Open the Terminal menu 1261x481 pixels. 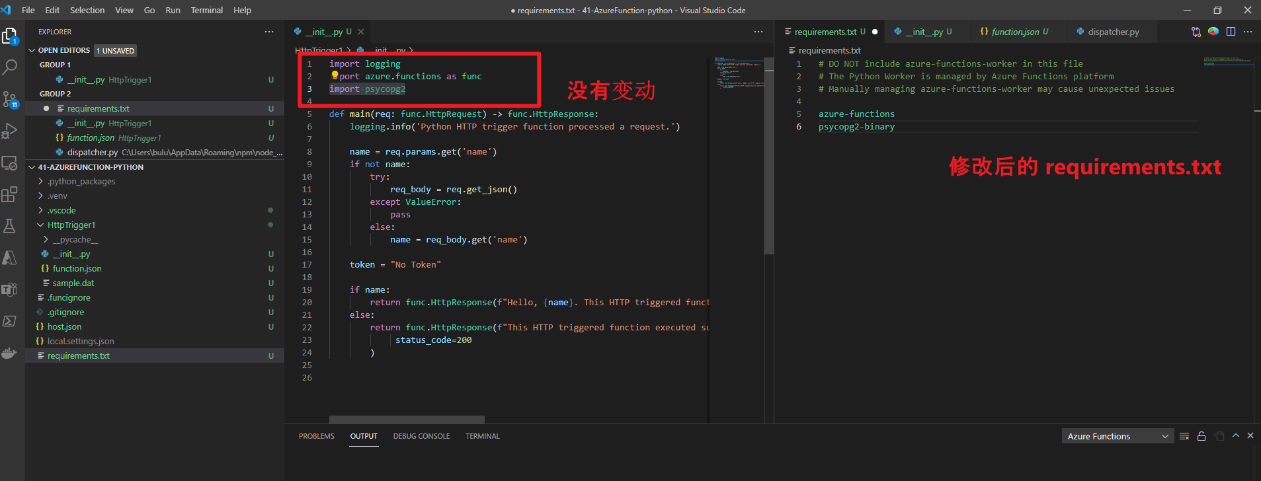click(x=206, y=10)
